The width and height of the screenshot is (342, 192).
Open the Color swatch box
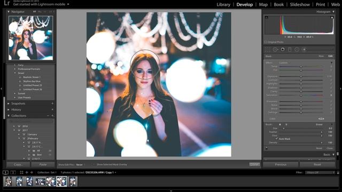321,118
